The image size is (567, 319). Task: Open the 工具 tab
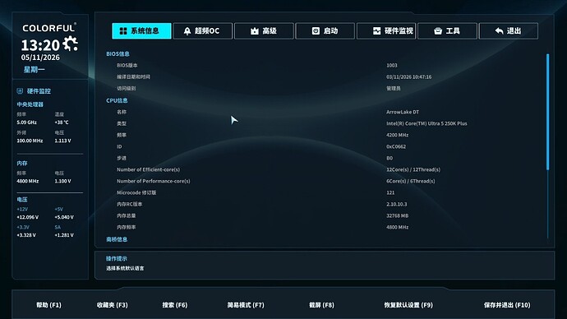(447, 30)
